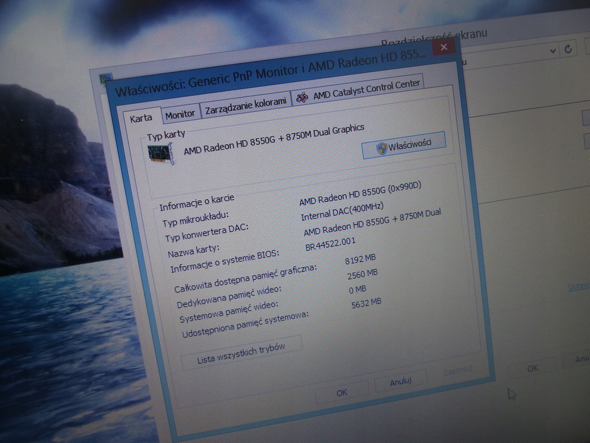Click the Udostępniona pamięć systemowa label
This screenshot has height=443, width=590.
tap(245, 325)
